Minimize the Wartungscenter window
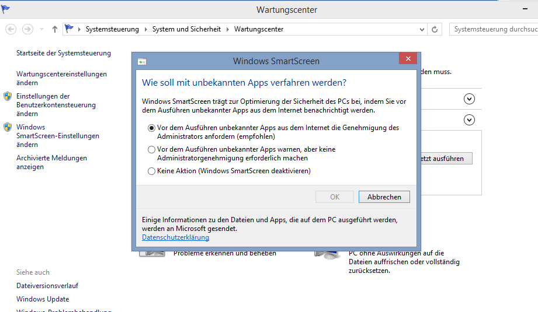Screen dimensions: 538x312 click(525, 9)
